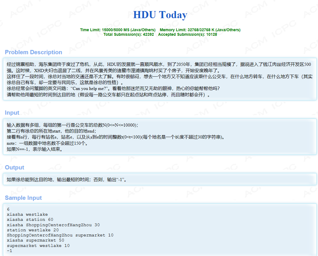
Task: Click the line starting '请帮助他用最短的时间'
Action: 109,95
